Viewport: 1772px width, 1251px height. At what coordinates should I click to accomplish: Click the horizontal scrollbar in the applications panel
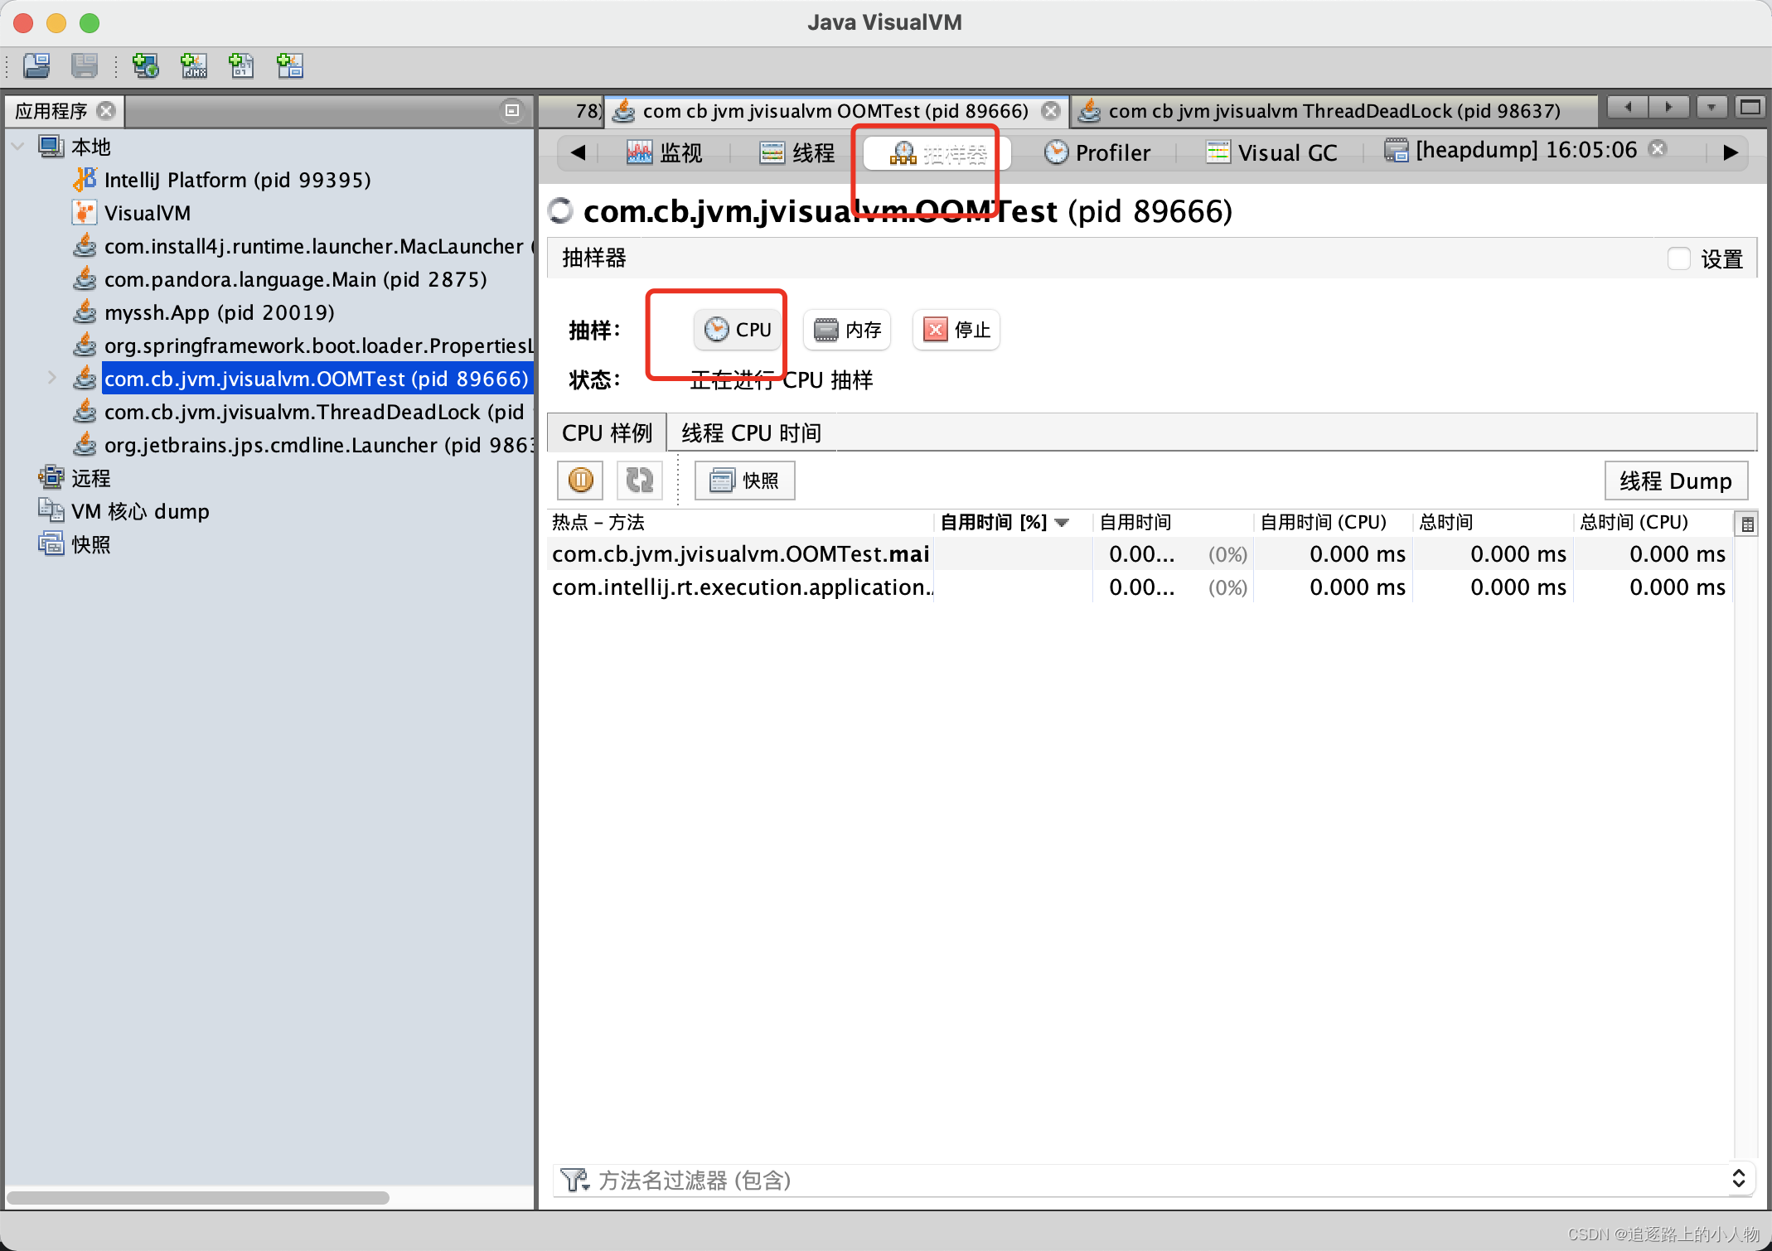click(199, 1197)
